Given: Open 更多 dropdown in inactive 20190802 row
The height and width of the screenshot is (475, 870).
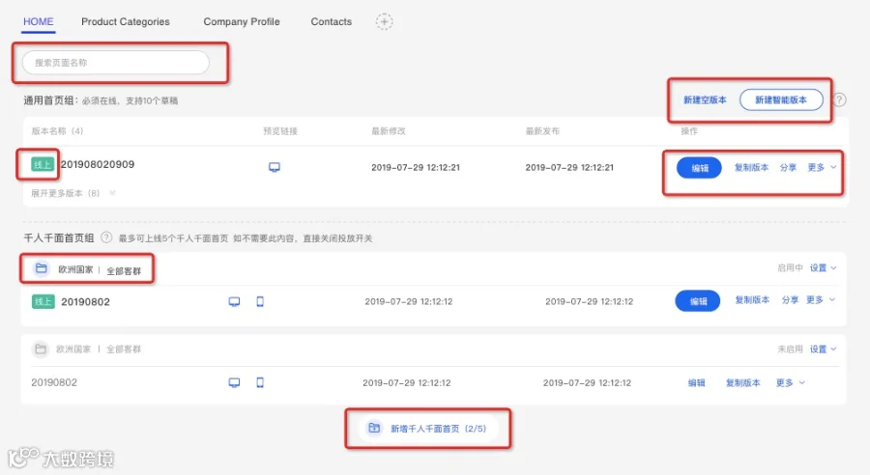Looking at the screenshot, I should pyautogui.click(x=790, y=382).
